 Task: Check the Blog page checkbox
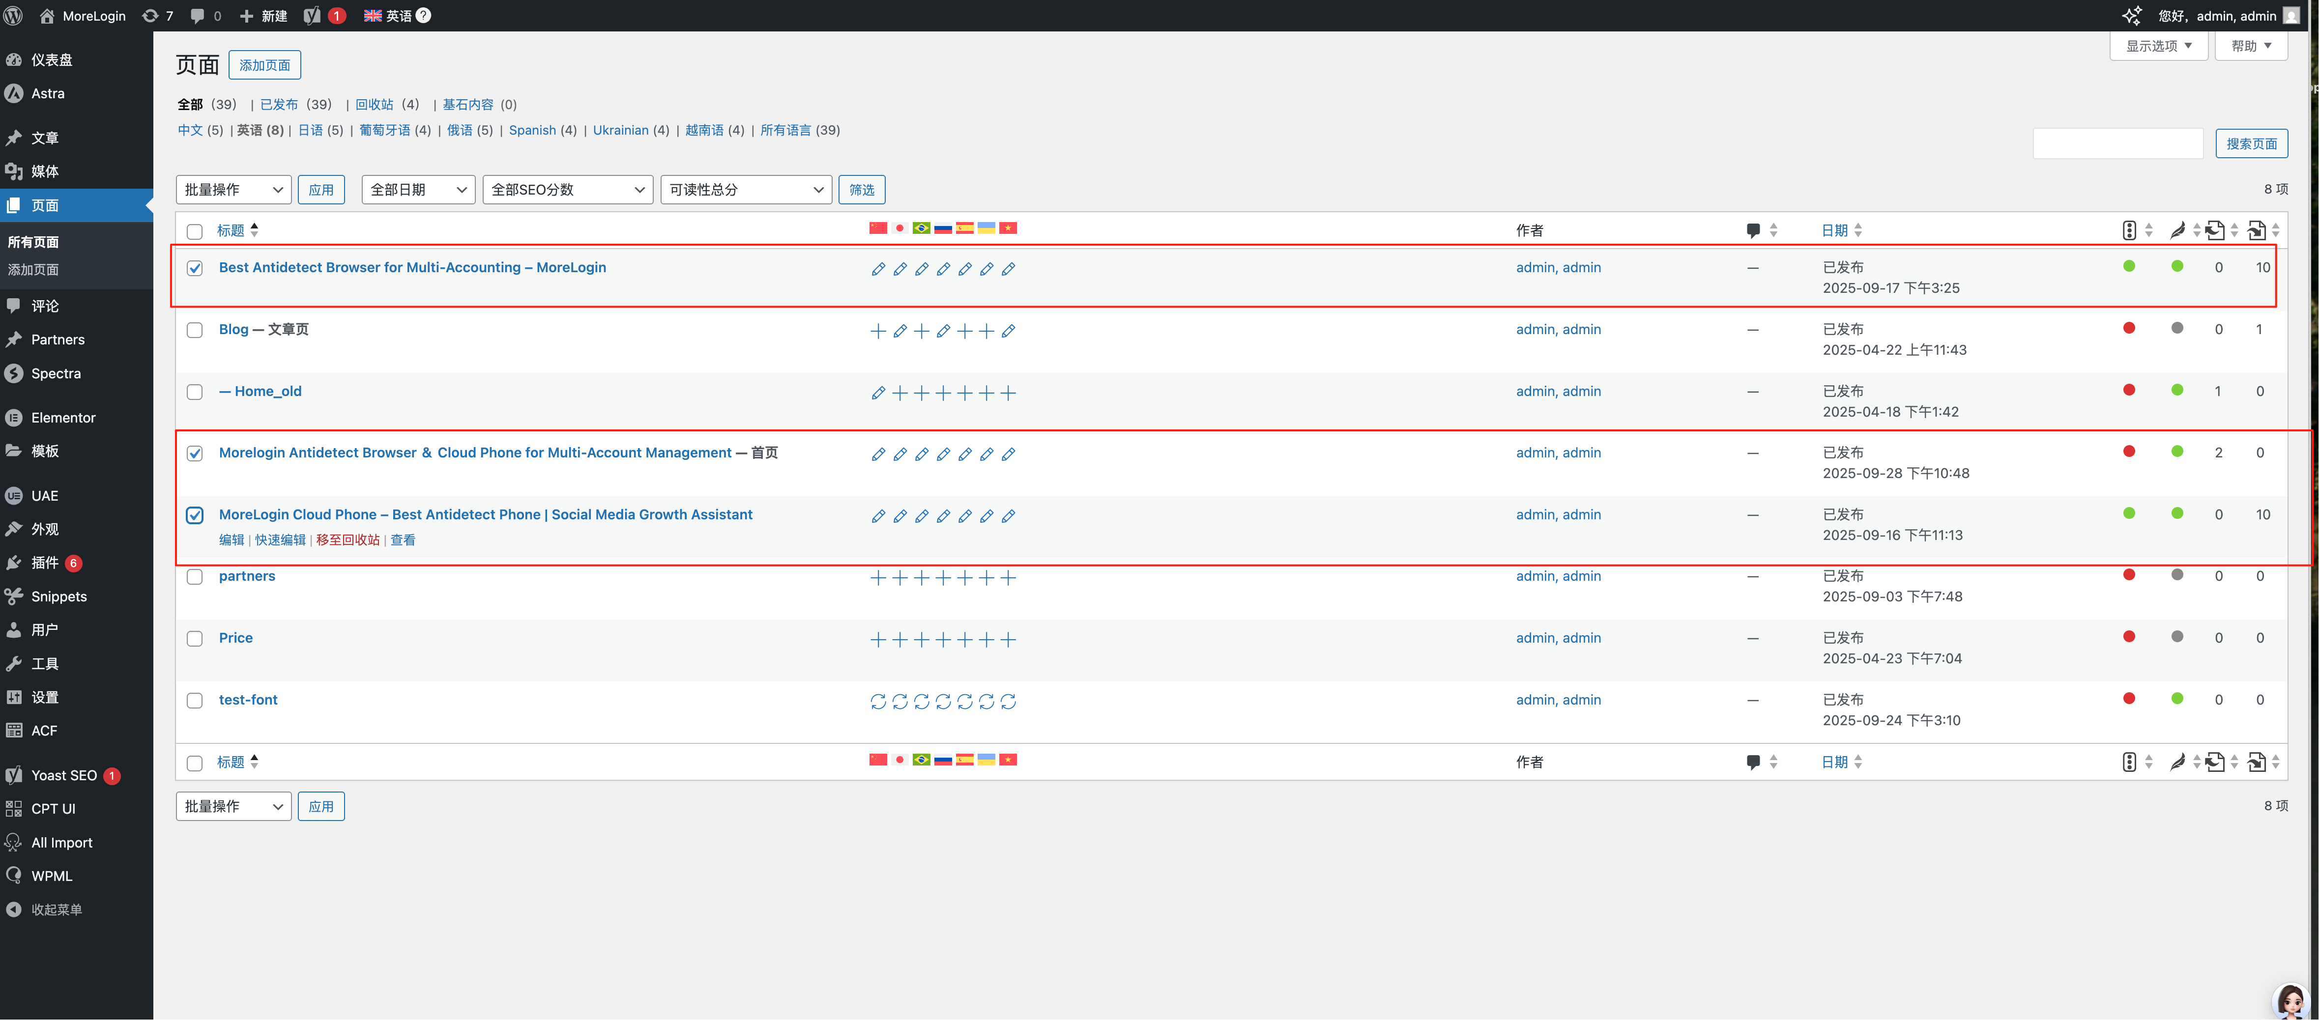(x=195, y=330)
